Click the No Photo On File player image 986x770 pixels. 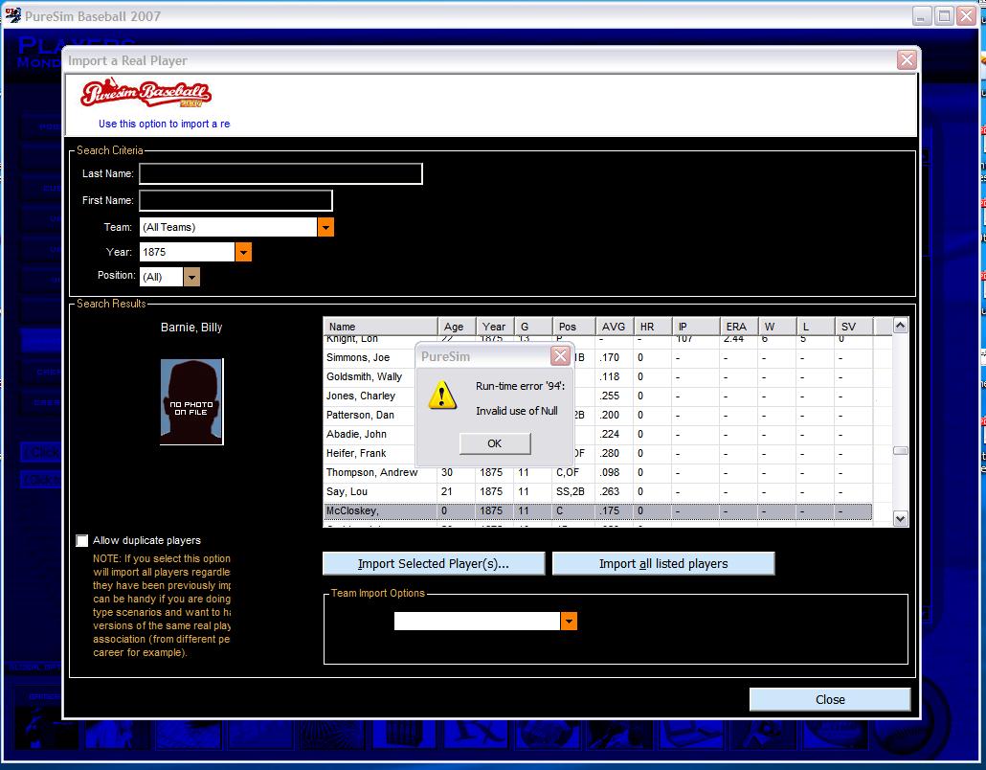pos(191,401)
